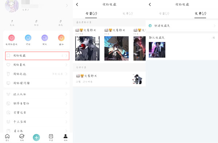Open the blue comments bubble icon

28,38
